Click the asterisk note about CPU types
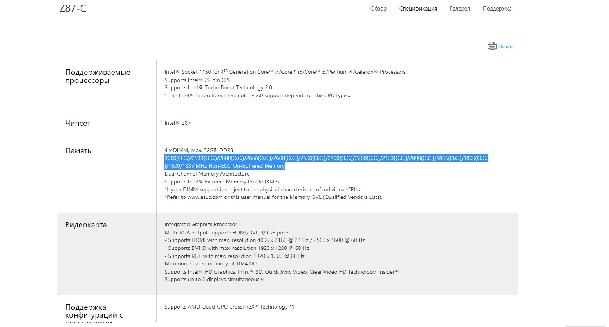 point(257,96)
